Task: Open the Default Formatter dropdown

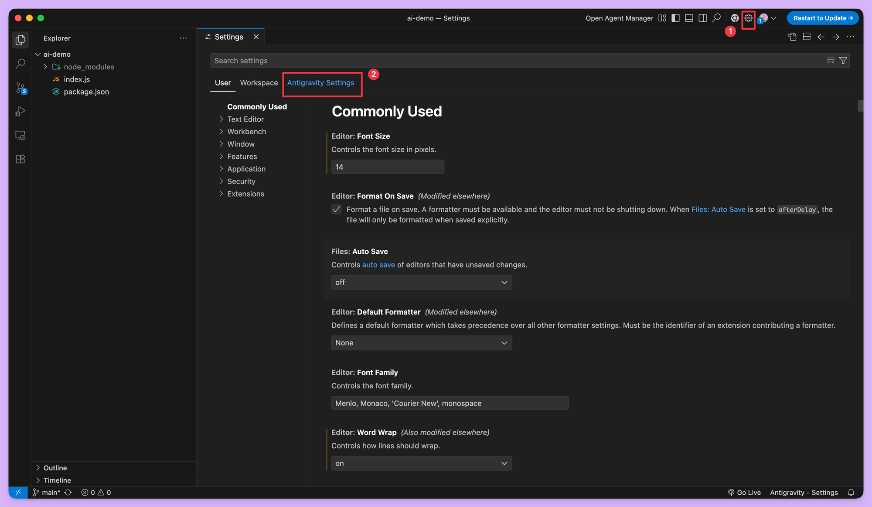Action: click(x=421, y=343)
